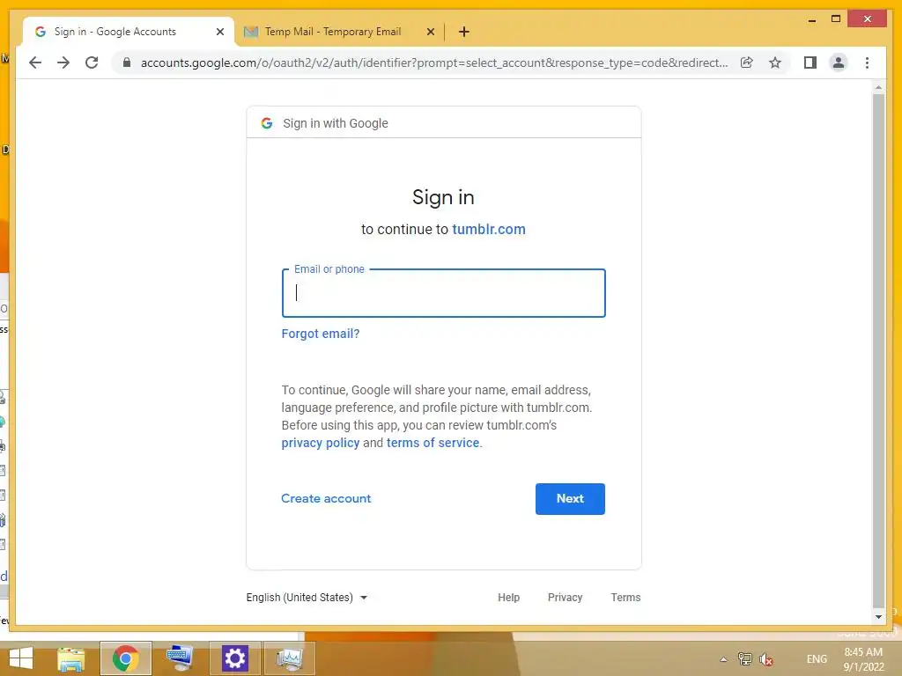
Task: Open tumblr's privacy policy link
Action: 321,443
